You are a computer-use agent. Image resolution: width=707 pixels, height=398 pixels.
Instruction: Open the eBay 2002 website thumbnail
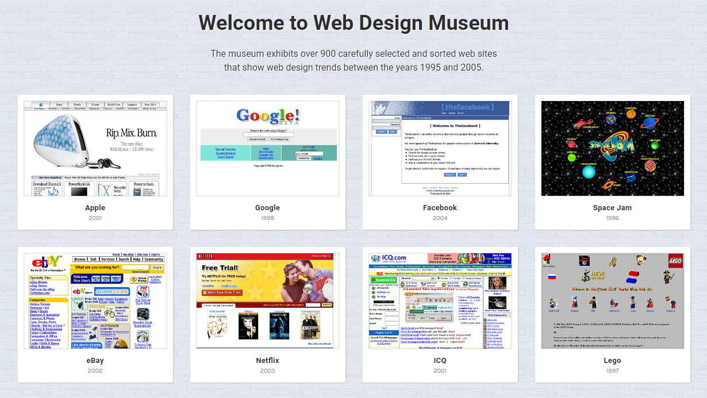click(95, 301)
